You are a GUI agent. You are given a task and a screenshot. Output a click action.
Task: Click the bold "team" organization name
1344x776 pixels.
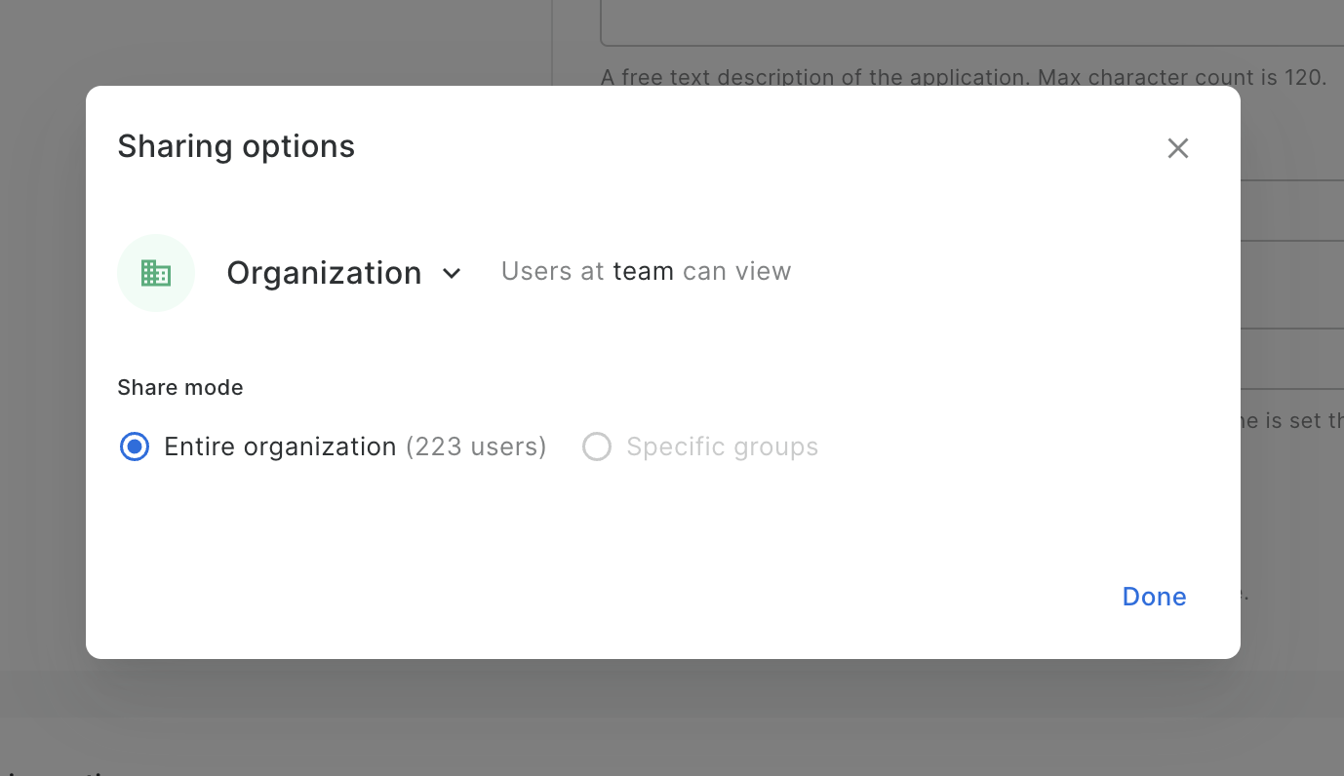(643, 271)
